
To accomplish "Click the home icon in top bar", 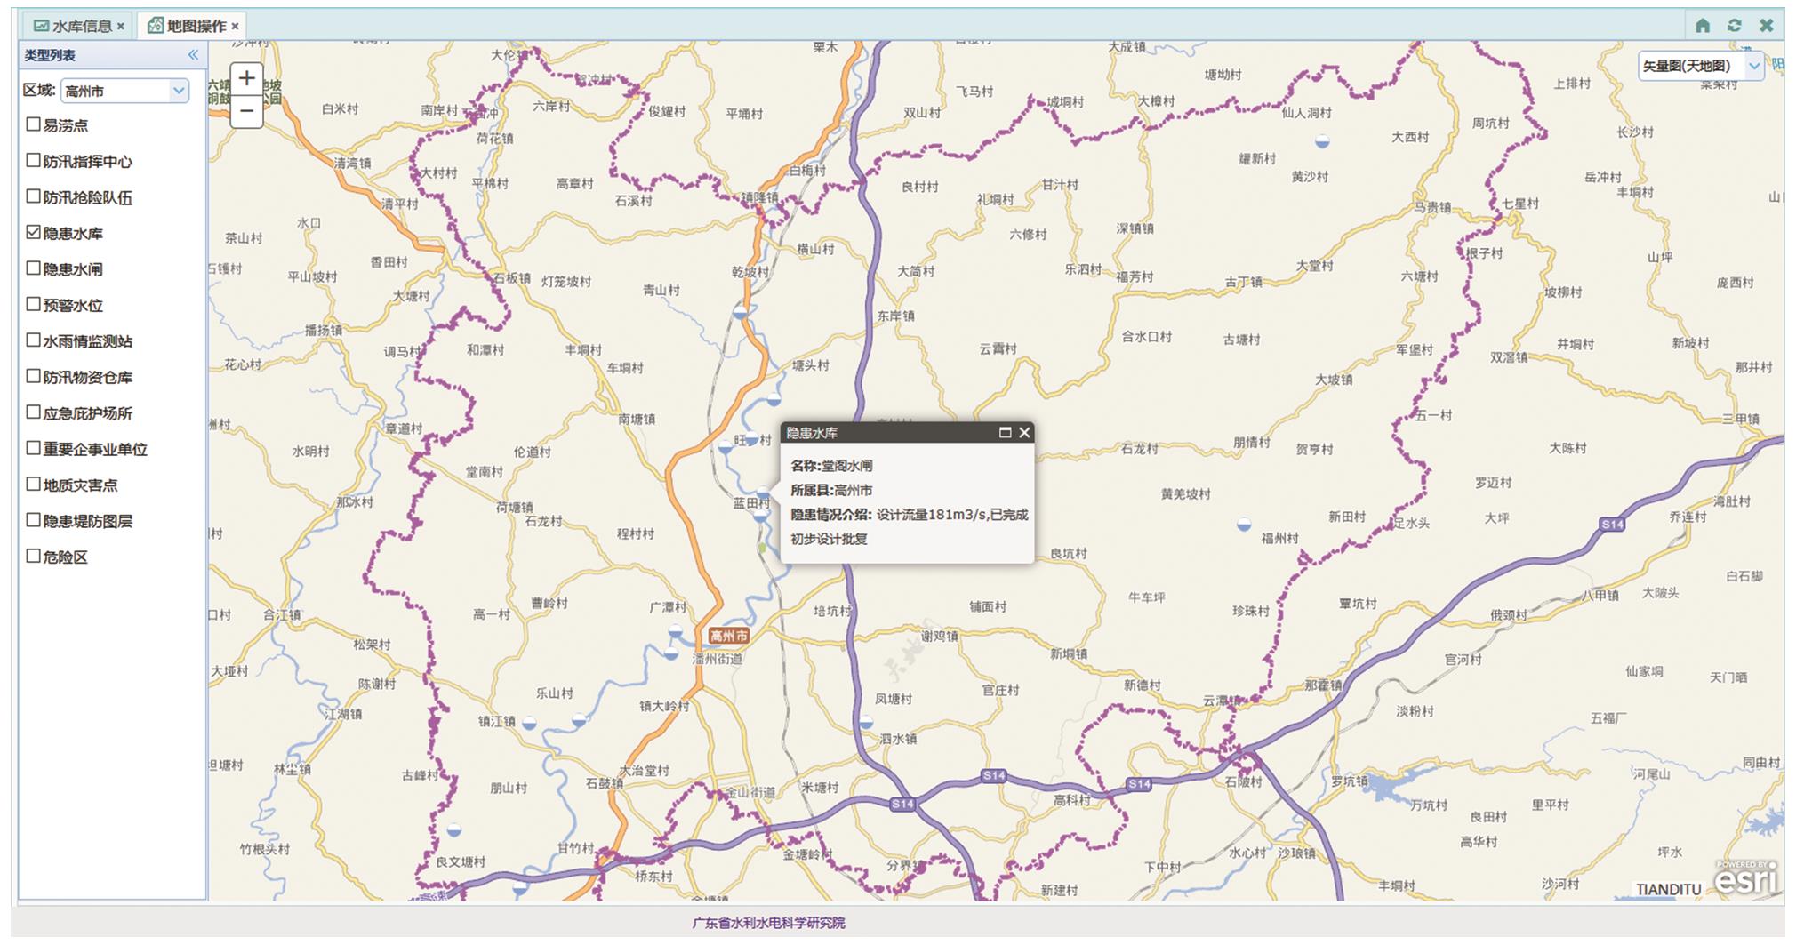I will (x=1702, y=26).
